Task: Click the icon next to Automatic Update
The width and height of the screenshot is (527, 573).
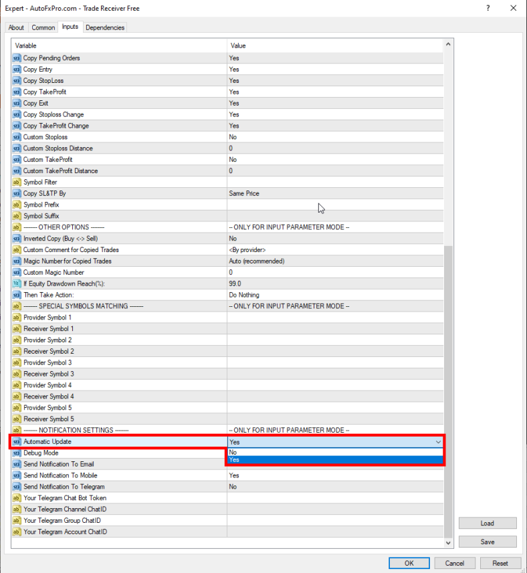Action: [17, 442]
